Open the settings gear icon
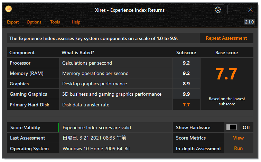Image resolution: width=261 pixels, height=162 pixels. click(x=218, y=10)
